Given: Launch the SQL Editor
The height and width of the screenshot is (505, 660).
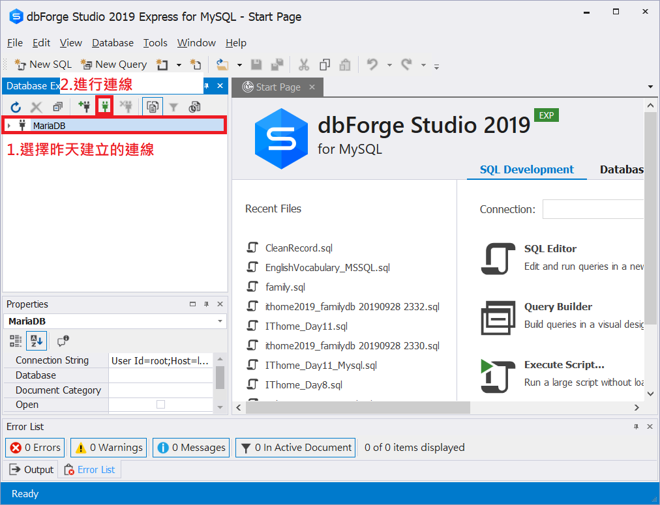Looking at the screenshot, I should (x=550, y=248).
